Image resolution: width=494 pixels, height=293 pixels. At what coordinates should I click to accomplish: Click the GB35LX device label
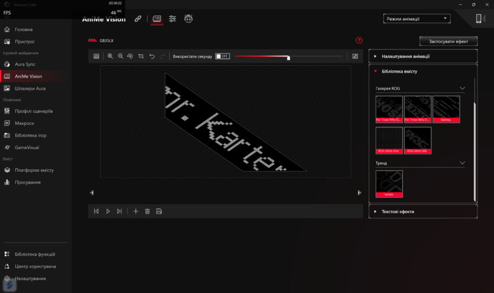[x=106, y=41]
